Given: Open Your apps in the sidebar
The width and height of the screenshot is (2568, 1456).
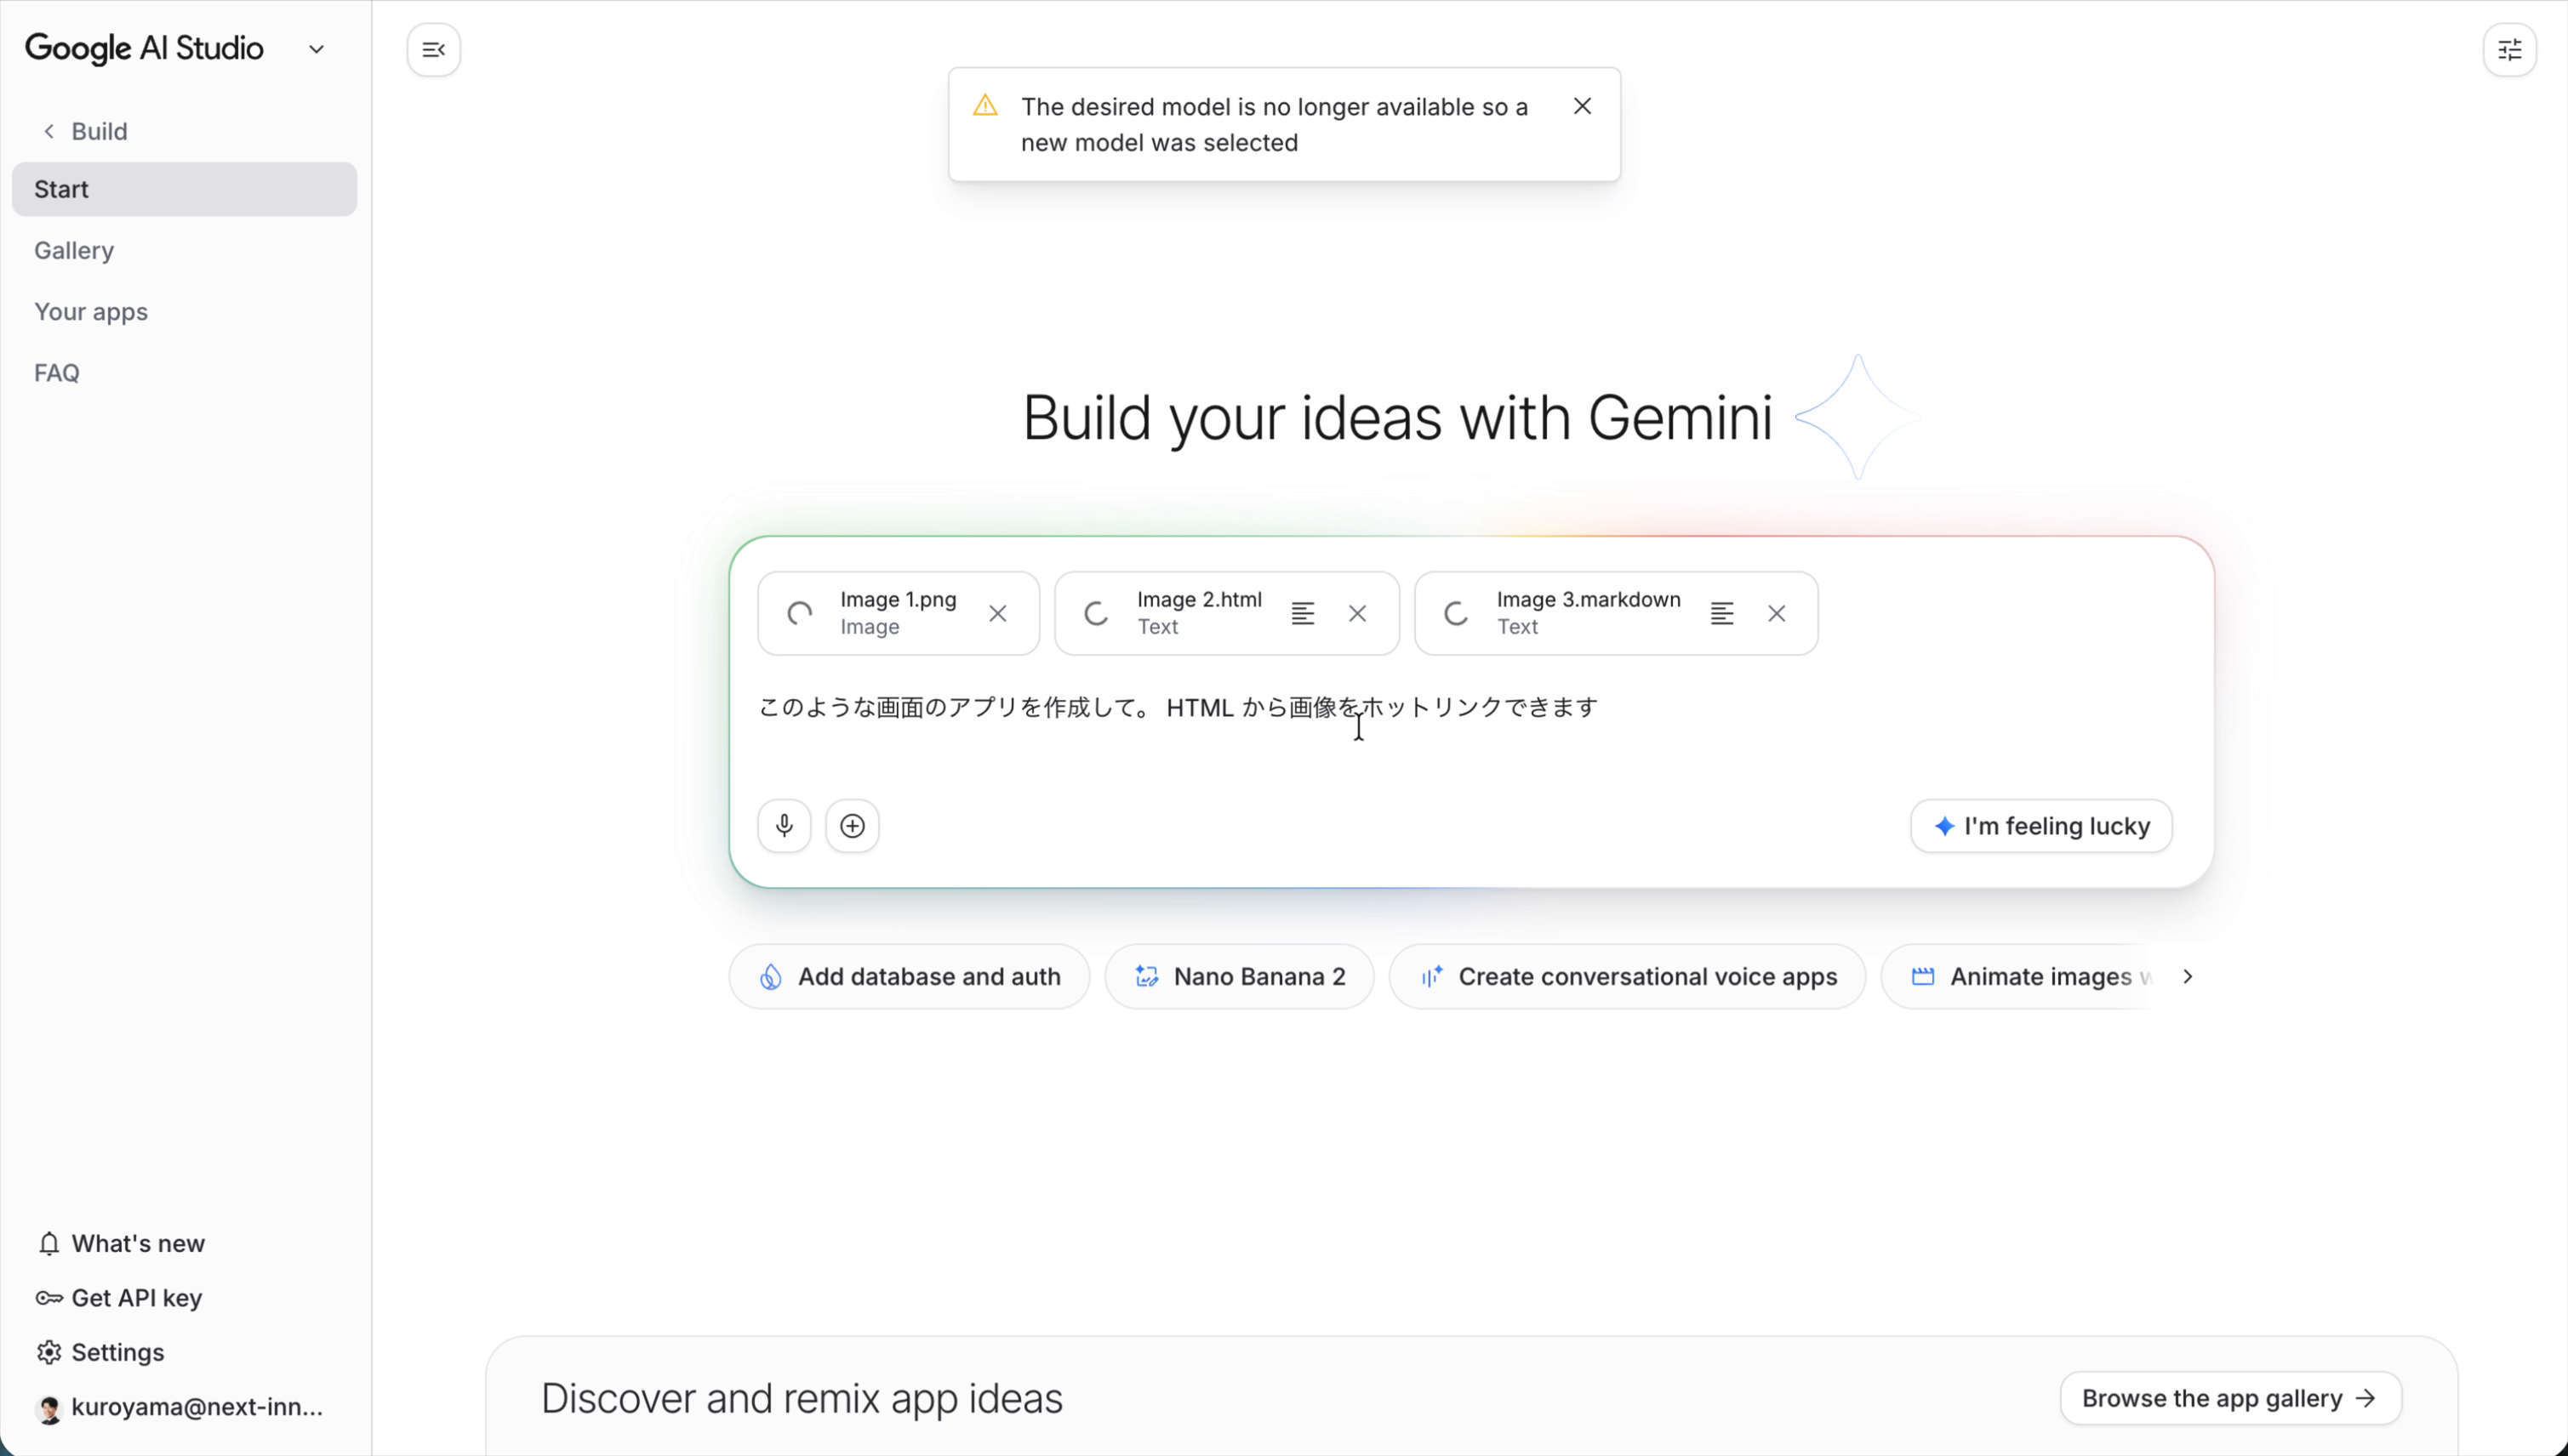Looking at the screenshot, I should coord(91,311).
